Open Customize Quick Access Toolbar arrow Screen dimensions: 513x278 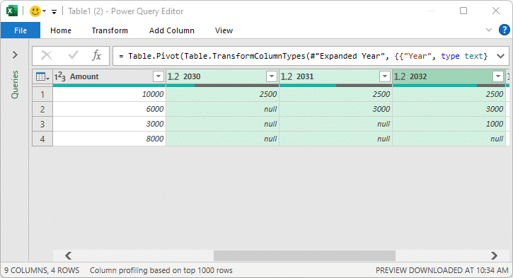54,12
